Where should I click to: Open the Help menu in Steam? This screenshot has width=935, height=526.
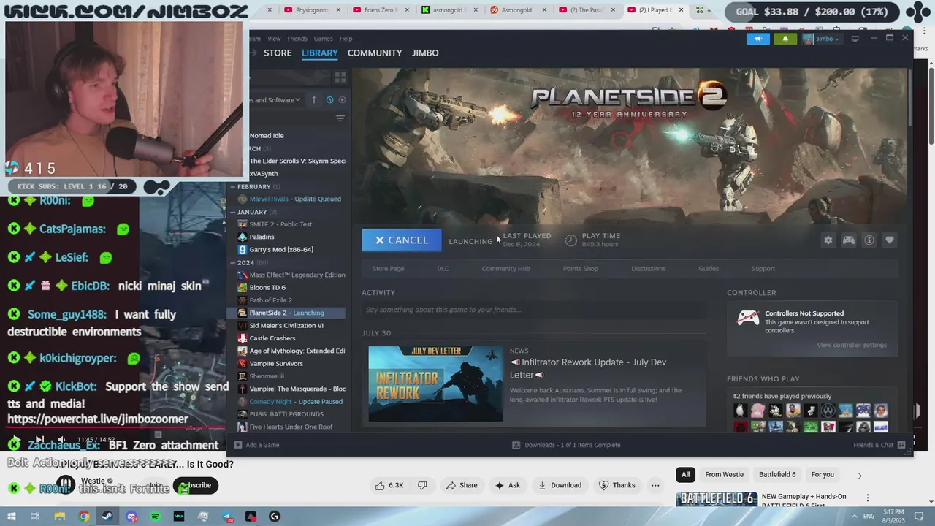(346, 39)
